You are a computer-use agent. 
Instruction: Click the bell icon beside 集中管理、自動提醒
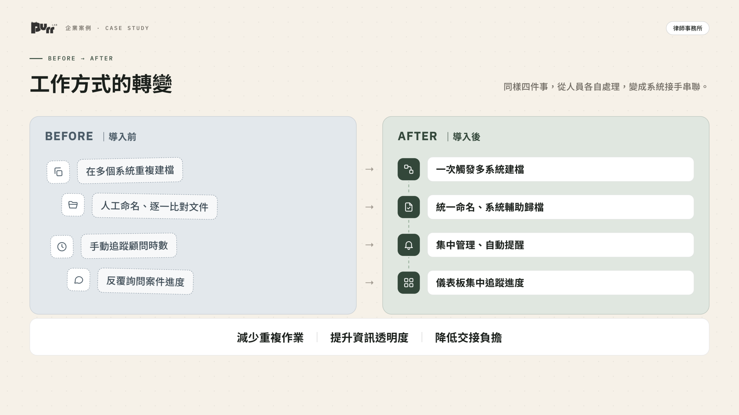pyautogui.click(x=408, y=245)
